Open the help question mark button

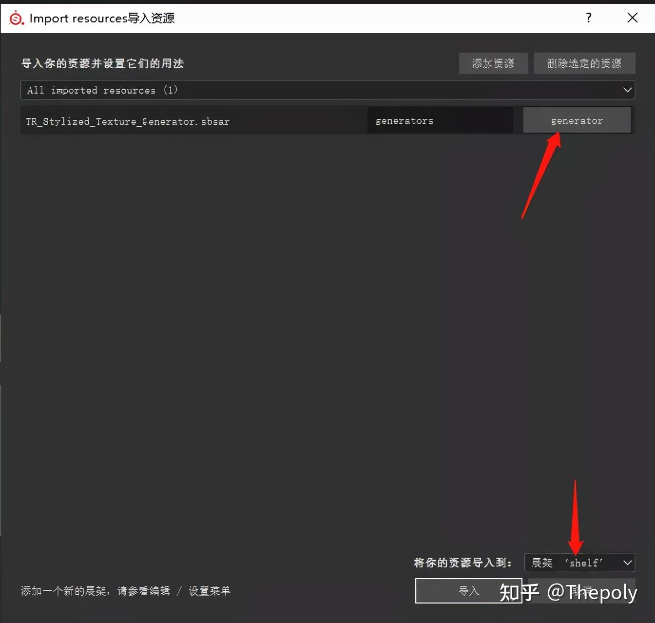(589, 18)
